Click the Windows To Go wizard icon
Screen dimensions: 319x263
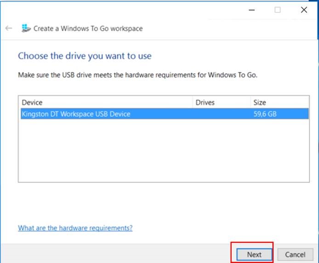tap(26, 29)
